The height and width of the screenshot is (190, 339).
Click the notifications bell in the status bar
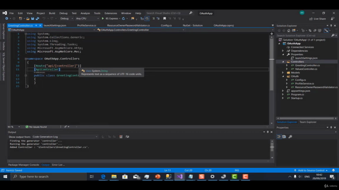[334, 170]
